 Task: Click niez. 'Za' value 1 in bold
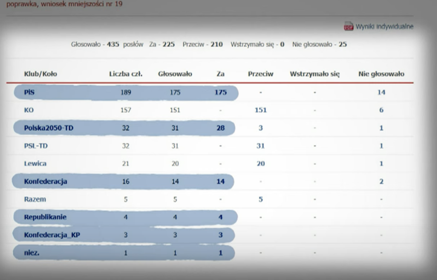(x=220, y=253)
